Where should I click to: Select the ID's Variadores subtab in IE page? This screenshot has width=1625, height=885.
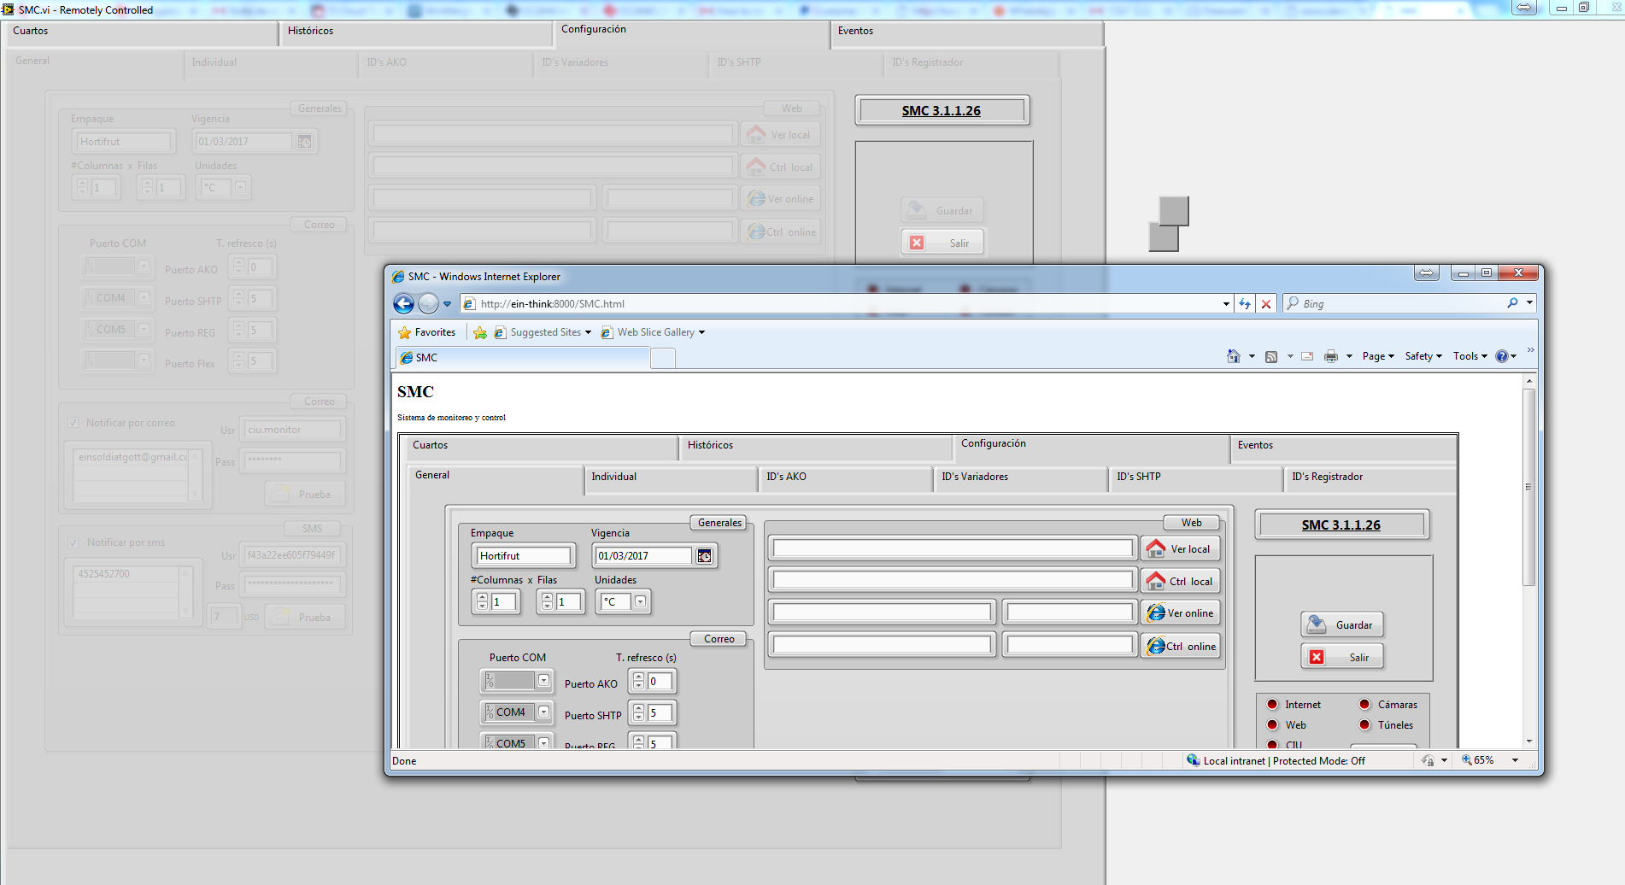point(1020,478)
